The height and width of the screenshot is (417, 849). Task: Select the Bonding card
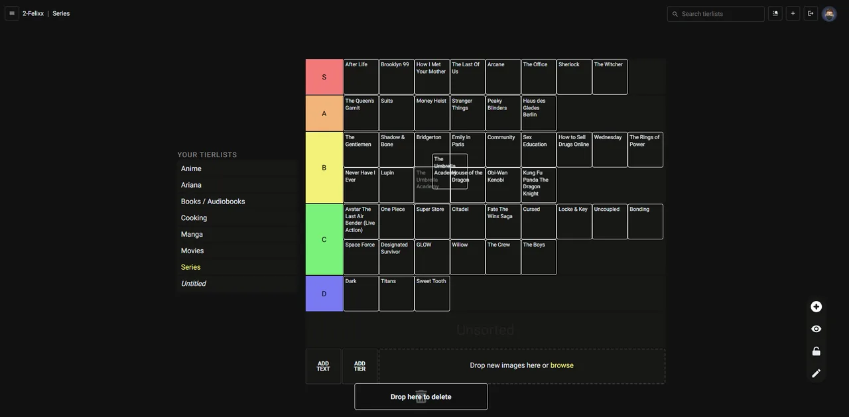click(646, 221)
